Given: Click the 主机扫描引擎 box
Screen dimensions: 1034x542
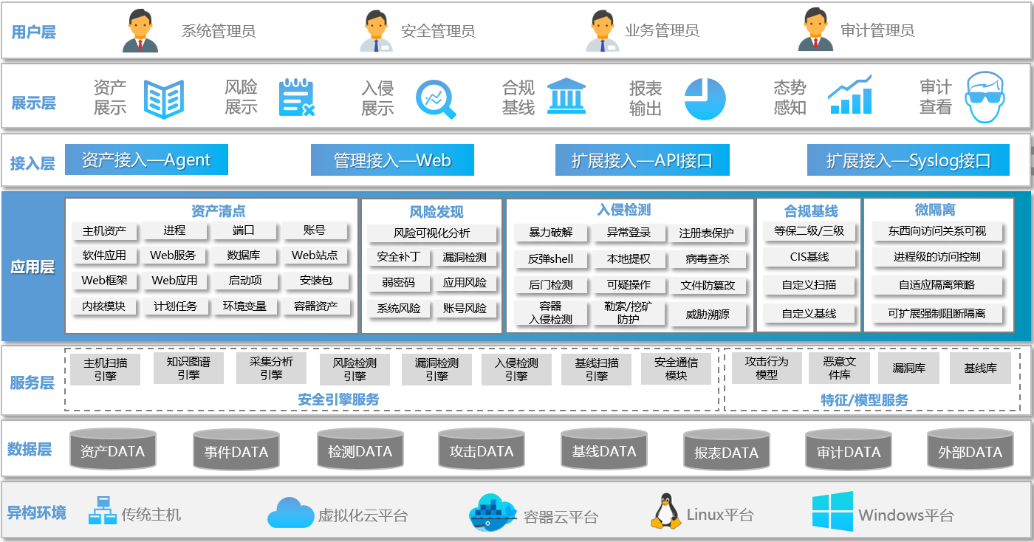Looking at the screenshot, I should [x=105, y=369].
